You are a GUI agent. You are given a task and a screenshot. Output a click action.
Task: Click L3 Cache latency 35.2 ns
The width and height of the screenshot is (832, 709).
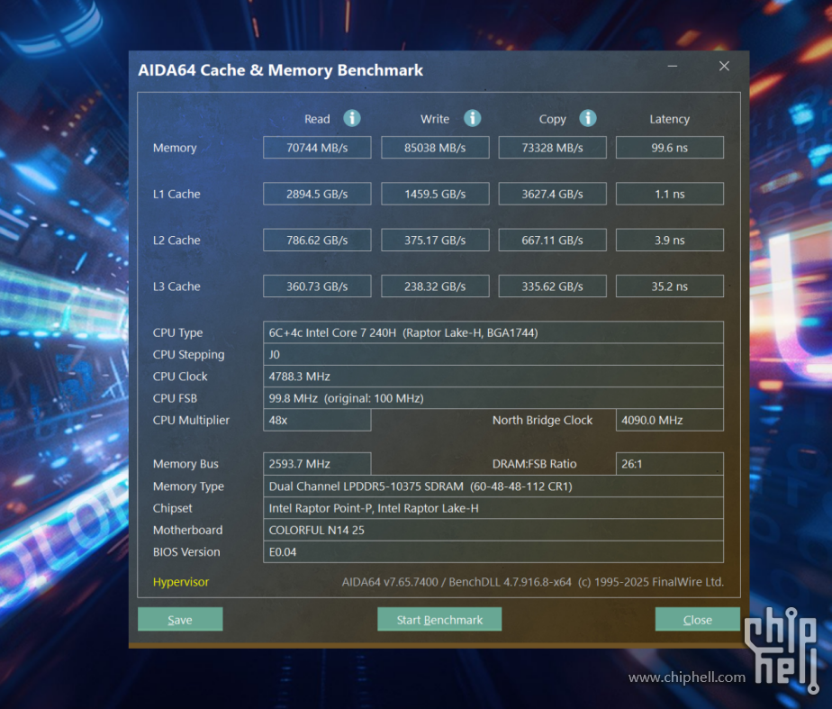[x=669, y=286]
